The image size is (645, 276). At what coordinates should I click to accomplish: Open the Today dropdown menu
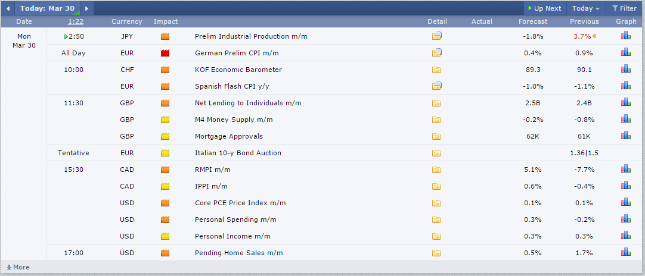pyautogui.click(x=586, y=8)
